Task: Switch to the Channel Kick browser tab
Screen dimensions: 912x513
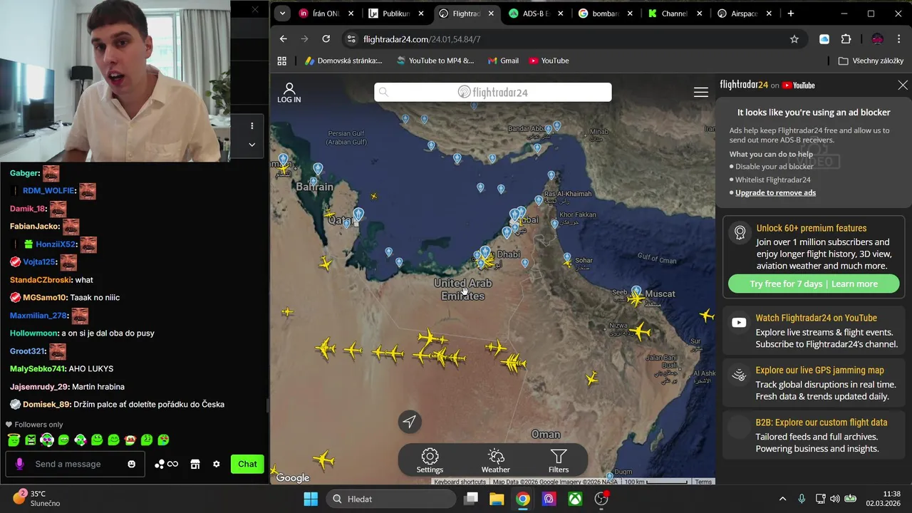Action: (x=674, y=14)
